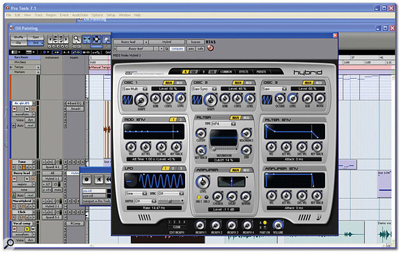Click the Osc 3 Noise knob
Viewport: 400px width, 253px height.
pyautogui.click(x=320, y=98)
